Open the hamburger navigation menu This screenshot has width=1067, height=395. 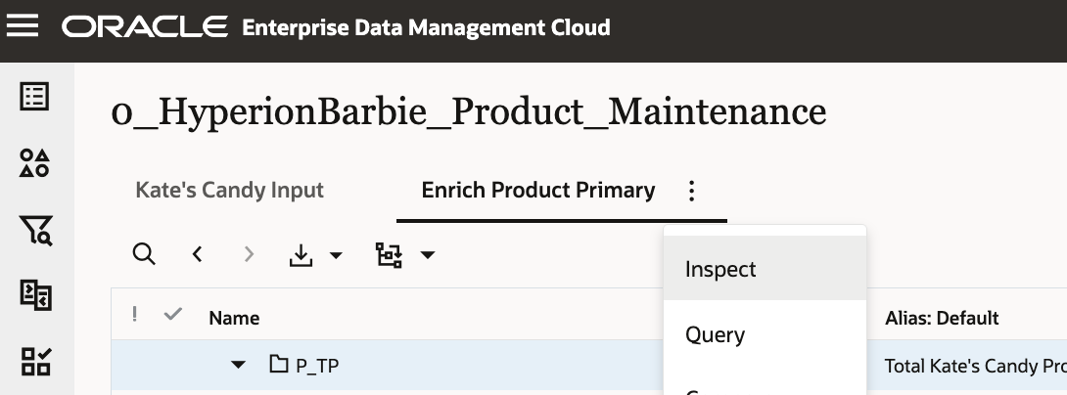click(23, 26)
